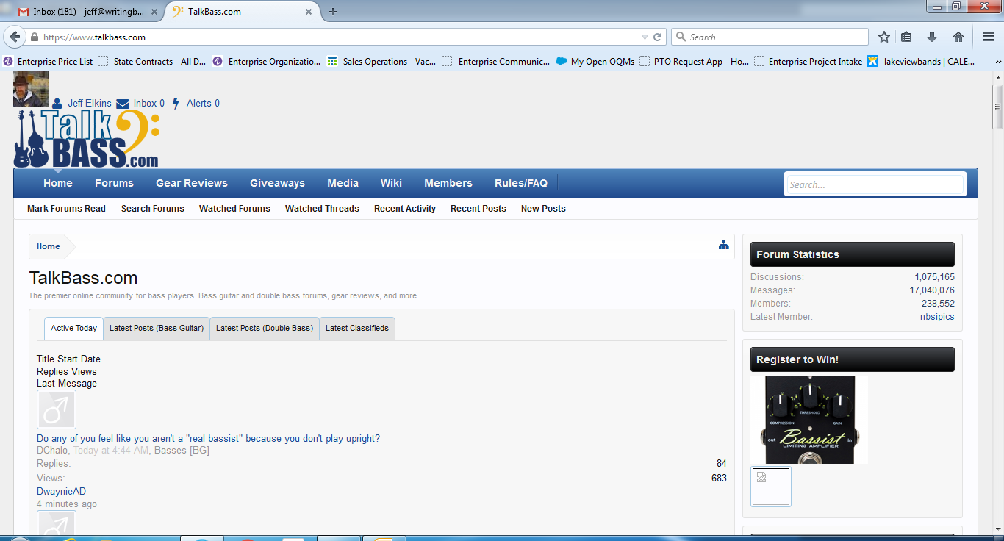This screenshot has width=1004, height=541.
Task: Open the Basses [BG] forum link
Action: tap(182, 451)
